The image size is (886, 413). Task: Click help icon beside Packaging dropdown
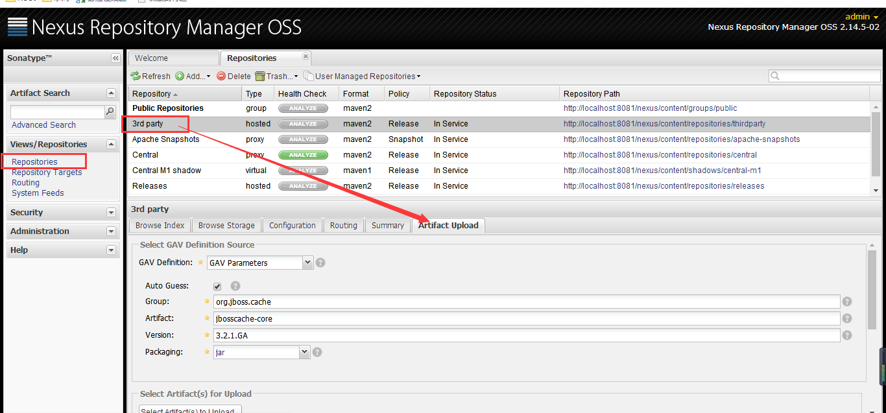pyautogui.click(x=317, y=352)
